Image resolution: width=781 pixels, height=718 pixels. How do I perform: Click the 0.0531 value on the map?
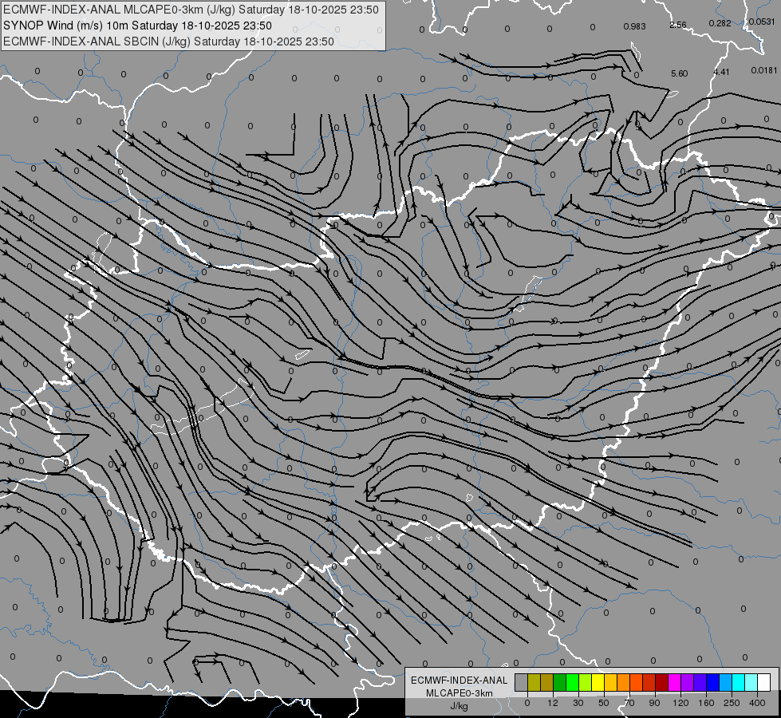tap(762, 22)
